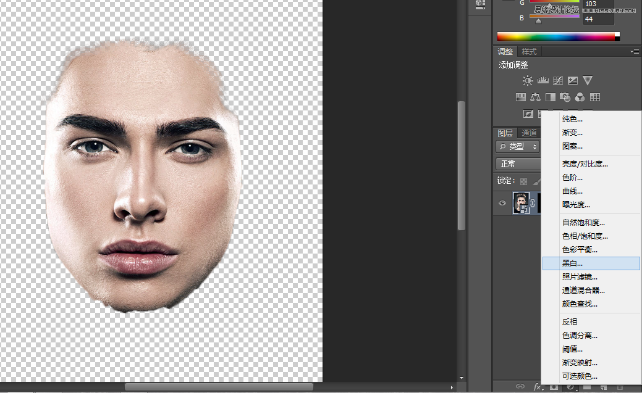642x393 pixels.
Task: Open the 正常 blend mode dropdown
Action: [518, 164]
